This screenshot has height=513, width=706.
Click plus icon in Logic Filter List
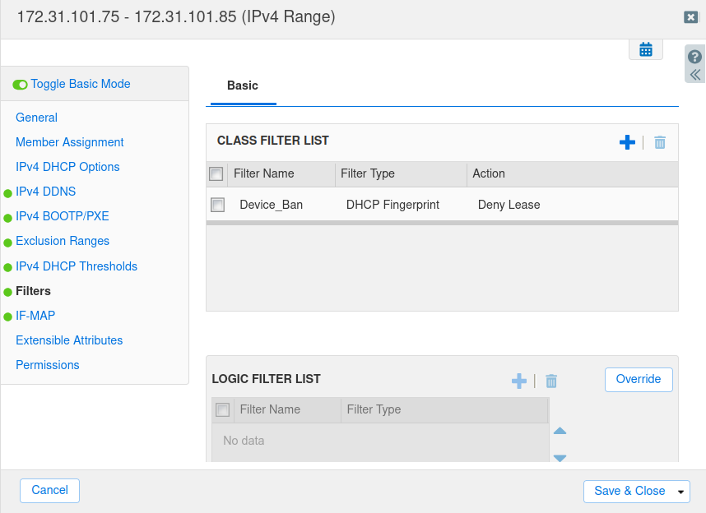coord(519,381)
